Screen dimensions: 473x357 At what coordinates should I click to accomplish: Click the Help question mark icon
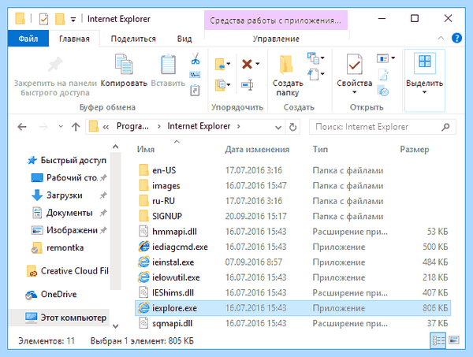[456, 39]
